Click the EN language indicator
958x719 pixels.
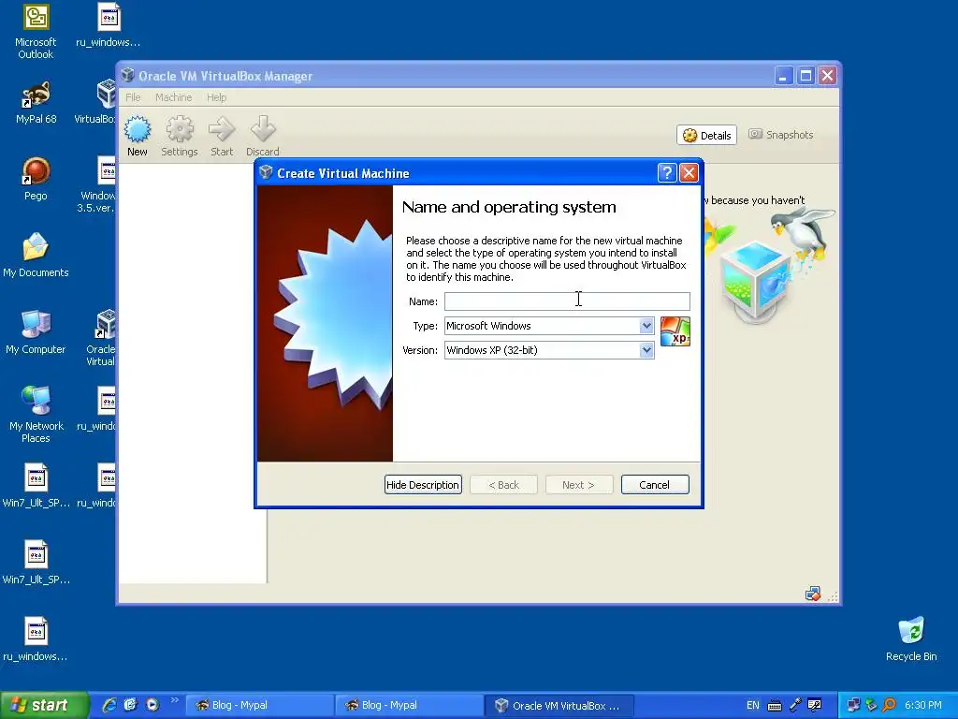[x=753, y=705]
